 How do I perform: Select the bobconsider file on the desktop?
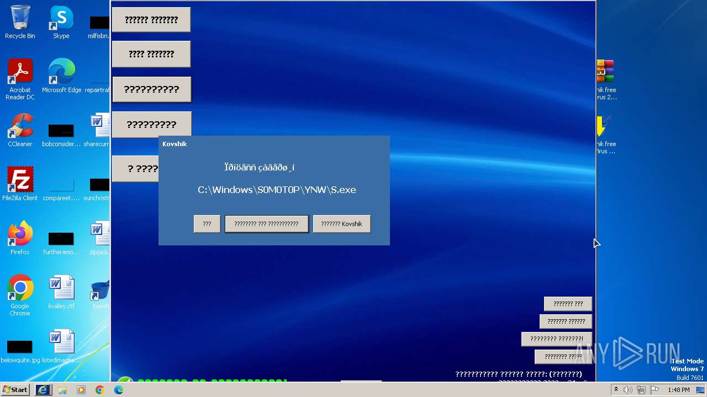pyautogui.click(x=61, y=135)
